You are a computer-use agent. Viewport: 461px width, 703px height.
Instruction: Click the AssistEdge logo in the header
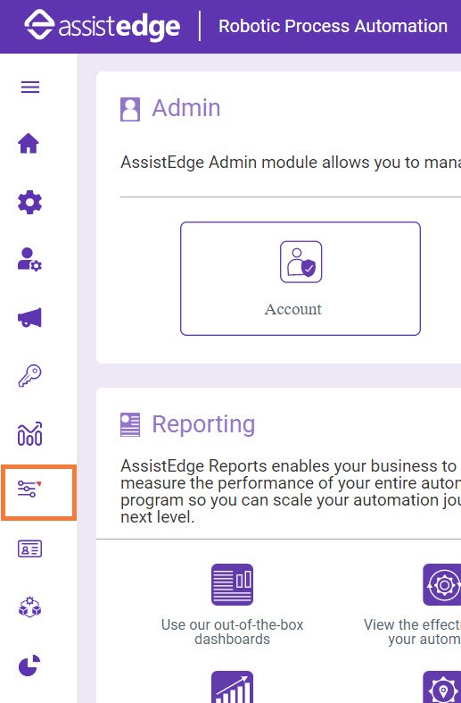(x=103, y=26)
